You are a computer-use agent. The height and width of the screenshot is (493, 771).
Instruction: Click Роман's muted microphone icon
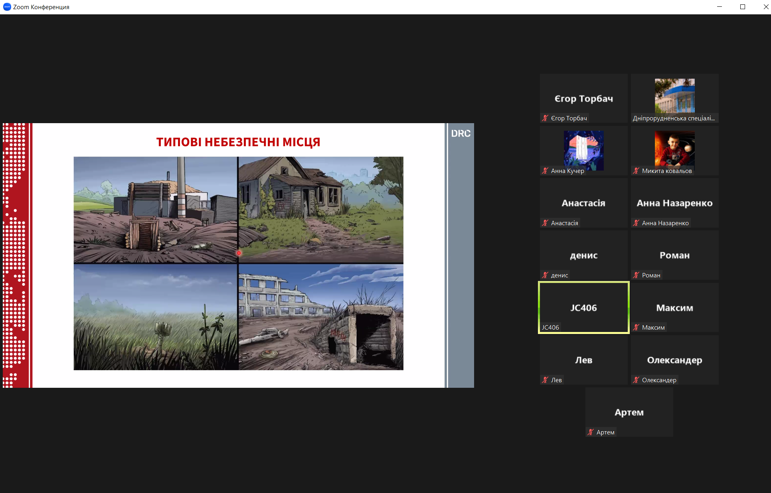[636, 275]
